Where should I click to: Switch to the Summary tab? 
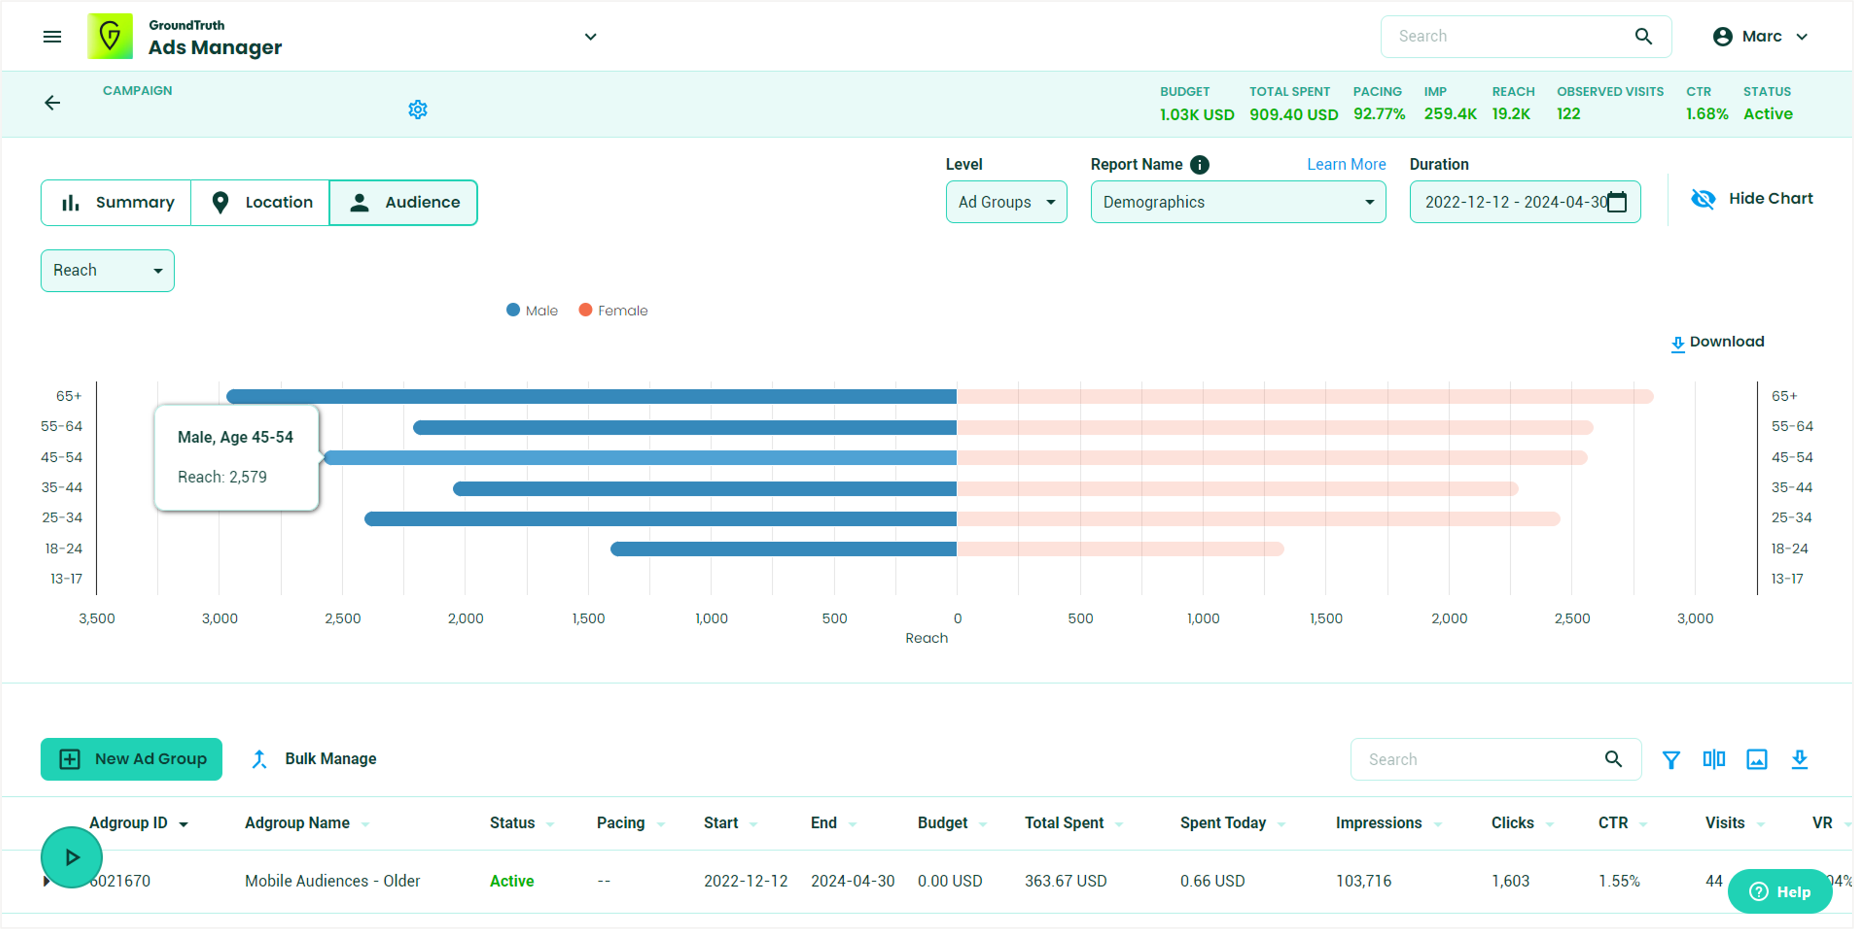[x=115, y=202]
